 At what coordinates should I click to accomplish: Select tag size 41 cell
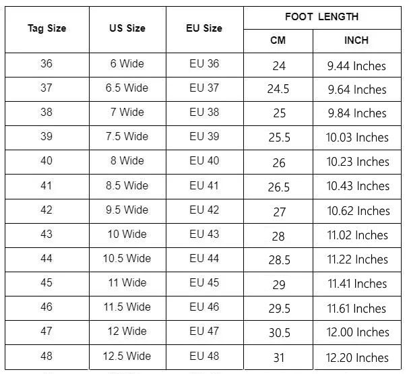pos(47,187)
